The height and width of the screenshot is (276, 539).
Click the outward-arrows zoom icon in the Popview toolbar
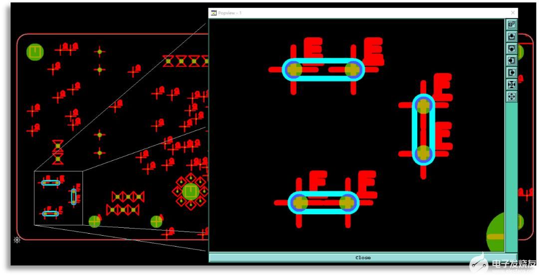512,97
